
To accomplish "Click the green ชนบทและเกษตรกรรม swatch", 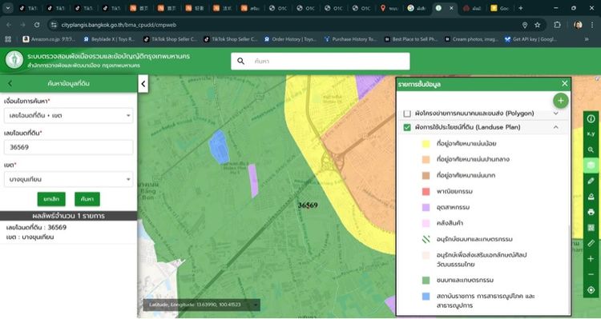I will tap(426, 280).
